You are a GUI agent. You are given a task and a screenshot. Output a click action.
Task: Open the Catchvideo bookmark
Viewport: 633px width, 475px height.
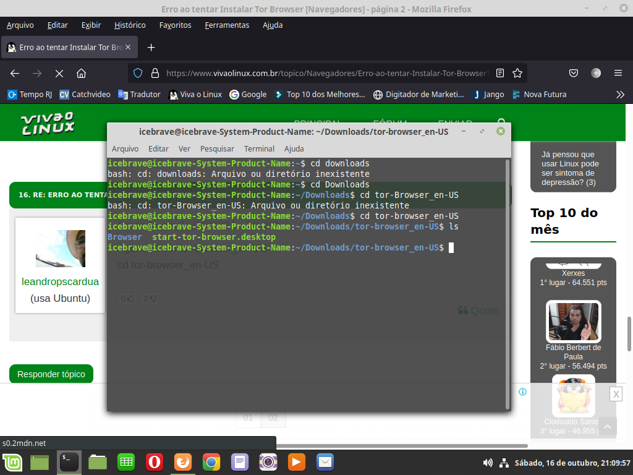click(x=85, y=95)
